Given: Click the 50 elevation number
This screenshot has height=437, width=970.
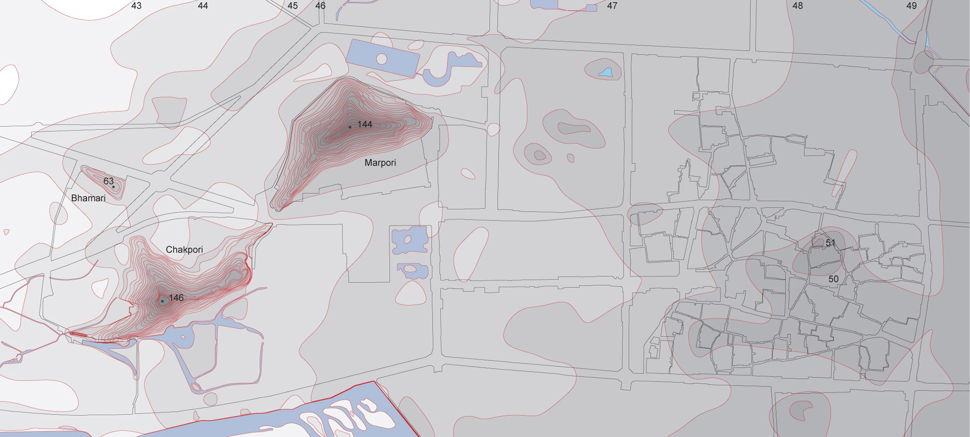Looking at the screenshot, I should point(833,279).
